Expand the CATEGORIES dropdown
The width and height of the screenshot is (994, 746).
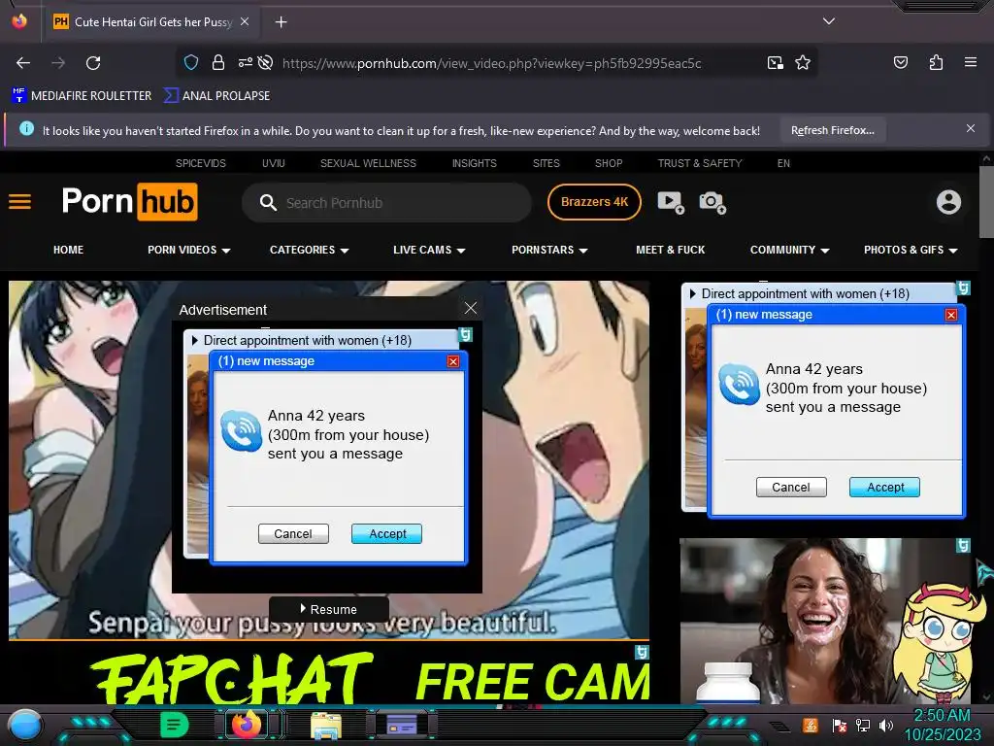pos(310,250)
